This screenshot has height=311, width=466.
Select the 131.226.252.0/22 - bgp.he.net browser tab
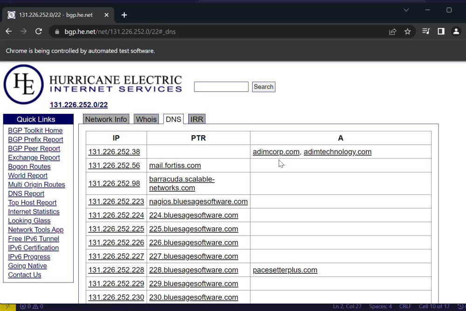(x=58, y=15)
